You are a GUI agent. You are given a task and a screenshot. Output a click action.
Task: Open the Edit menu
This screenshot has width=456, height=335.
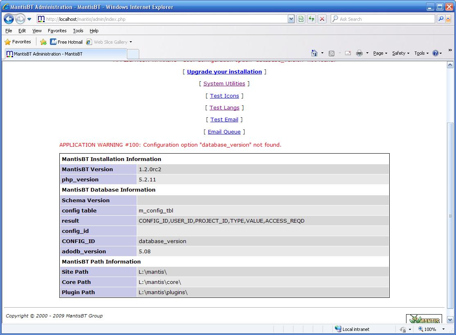[x=22, y=31]
